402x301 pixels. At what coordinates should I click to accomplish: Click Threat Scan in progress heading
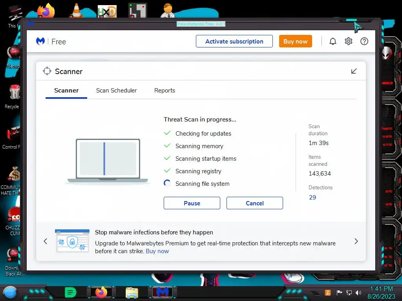(200, 120)
